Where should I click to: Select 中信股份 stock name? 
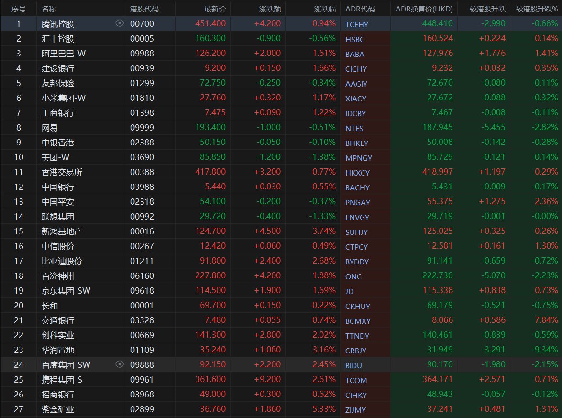coord(58,246)
